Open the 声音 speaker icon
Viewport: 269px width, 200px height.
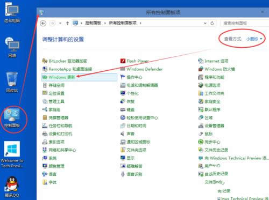tap(123, 134)
